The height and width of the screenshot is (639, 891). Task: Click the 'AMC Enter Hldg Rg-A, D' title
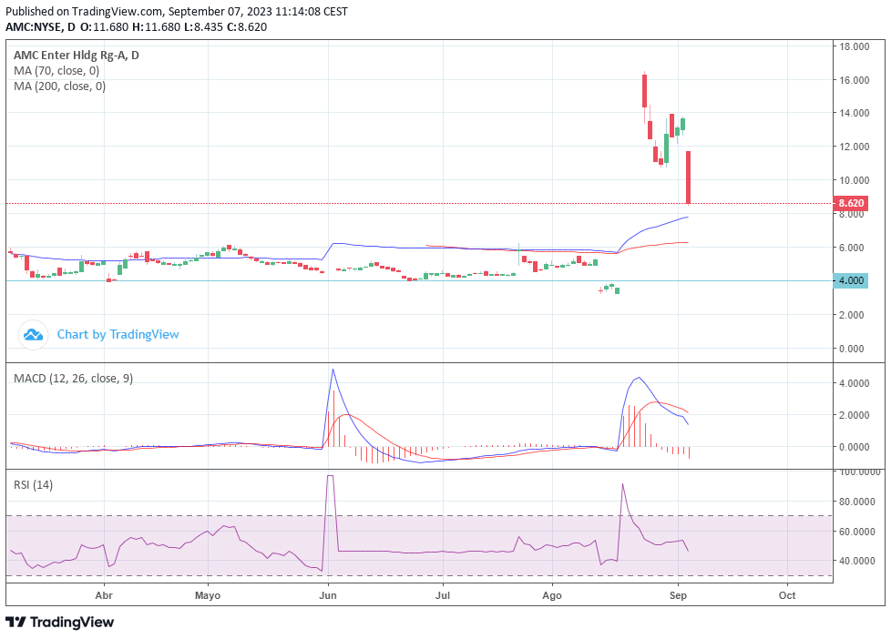77,56
